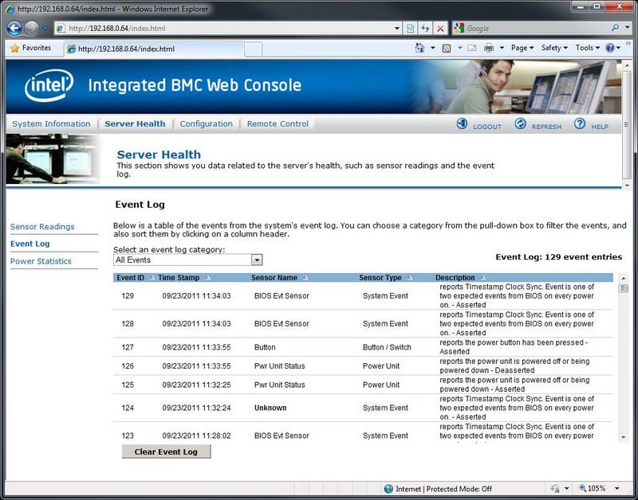This screenshot has height=500, width=638.
Task: Click the Clear Event Log button
Action: pyautogui.click(x=166, y=451)
